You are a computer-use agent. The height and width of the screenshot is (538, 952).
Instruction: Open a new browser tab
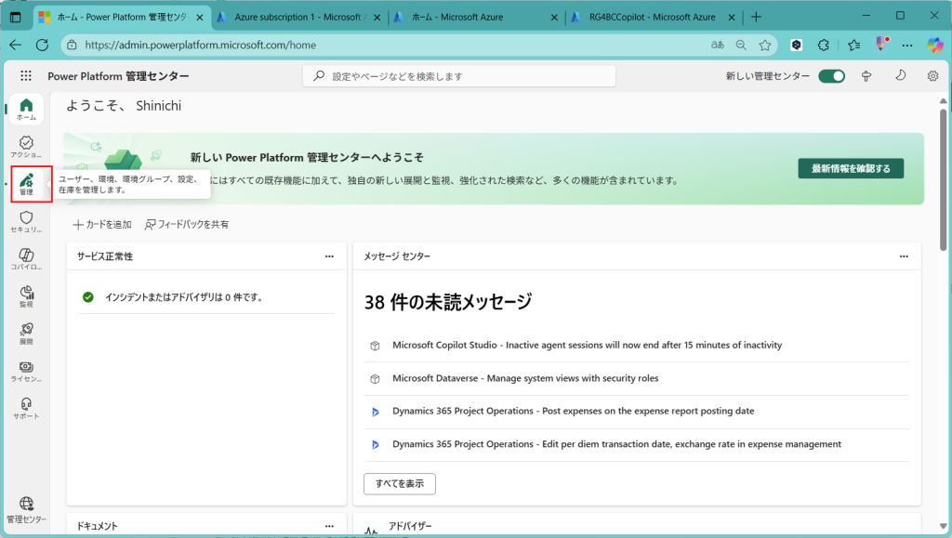(756, 17)
